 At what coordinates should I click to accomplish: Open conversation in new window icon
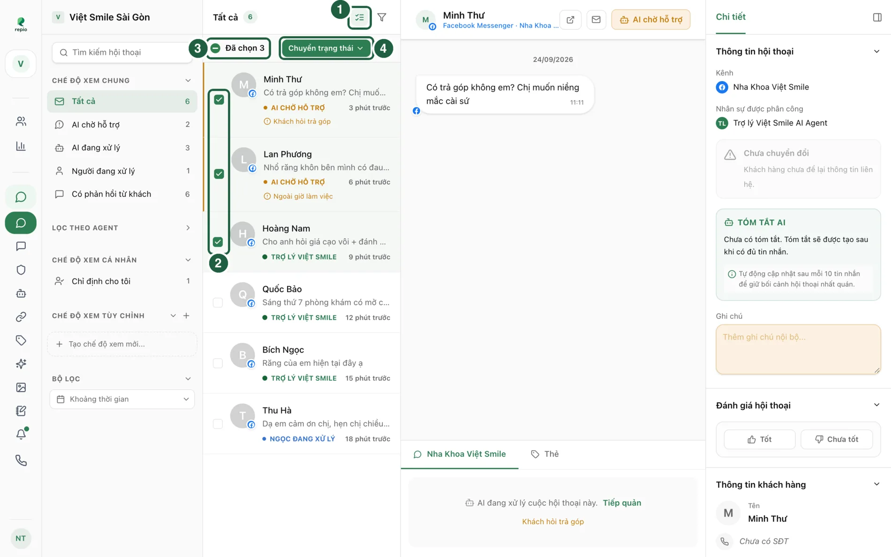click(570, 20)
